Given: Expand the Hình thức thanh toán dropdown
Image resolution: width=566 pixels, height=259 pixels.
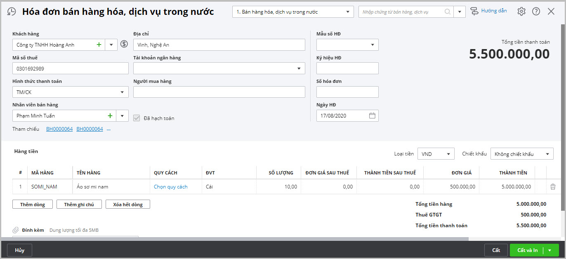Looking at the screenshot, I should [122, 92].
